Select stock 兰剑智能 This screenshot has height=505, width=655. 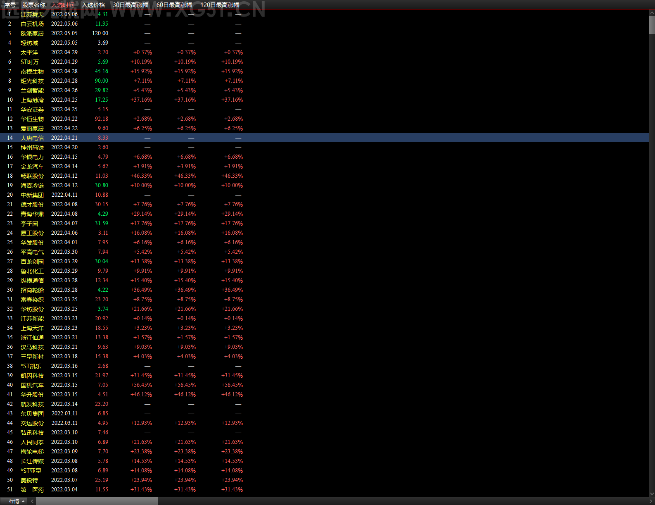[32, 91]
